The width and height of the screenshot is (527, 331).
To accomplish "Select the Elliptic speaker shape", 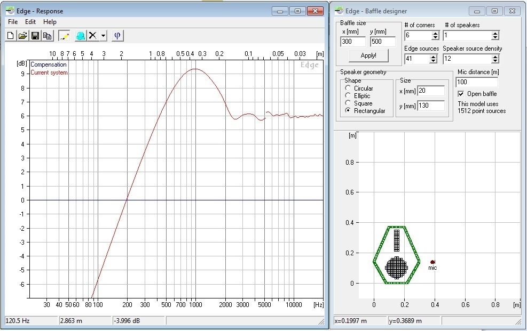I will click(348, 95).
